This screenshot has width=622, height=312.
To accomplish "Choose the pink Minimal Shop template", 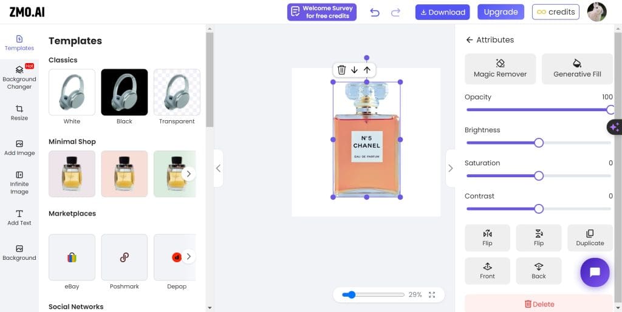I will [x=124, y=174].
